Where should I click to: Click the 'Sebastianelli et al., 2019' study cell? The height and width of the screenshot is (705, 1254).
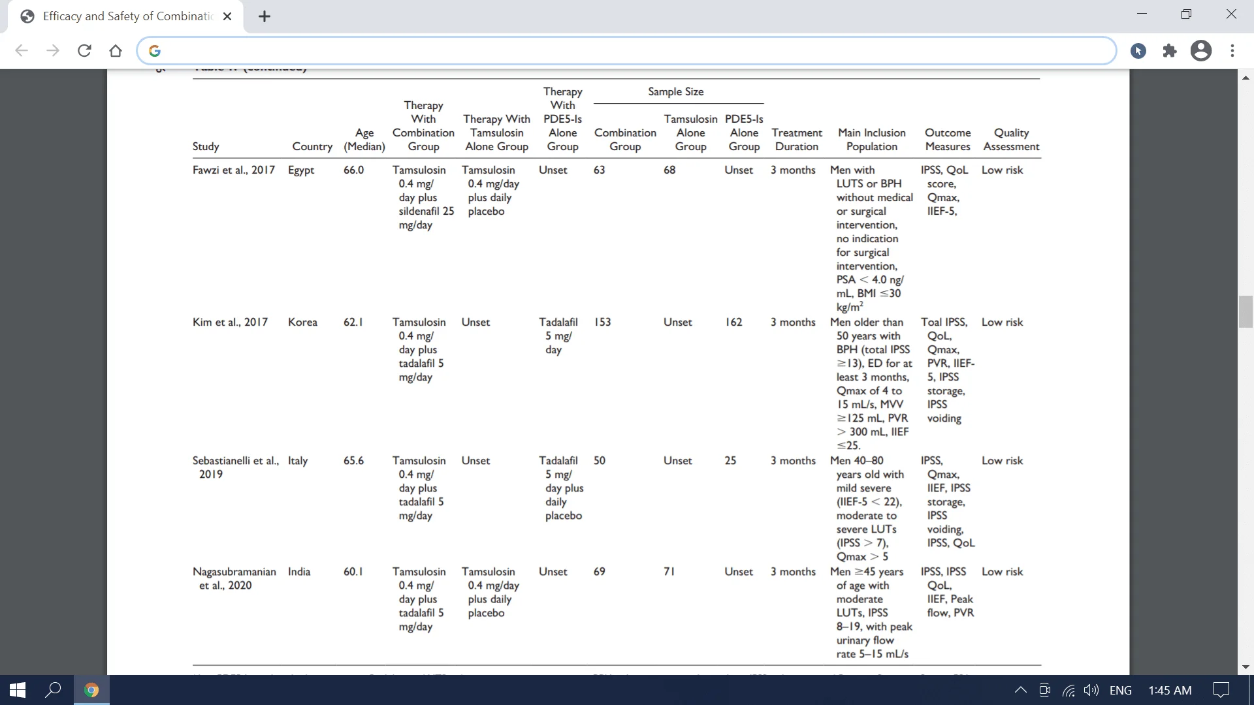click(236, 467)
